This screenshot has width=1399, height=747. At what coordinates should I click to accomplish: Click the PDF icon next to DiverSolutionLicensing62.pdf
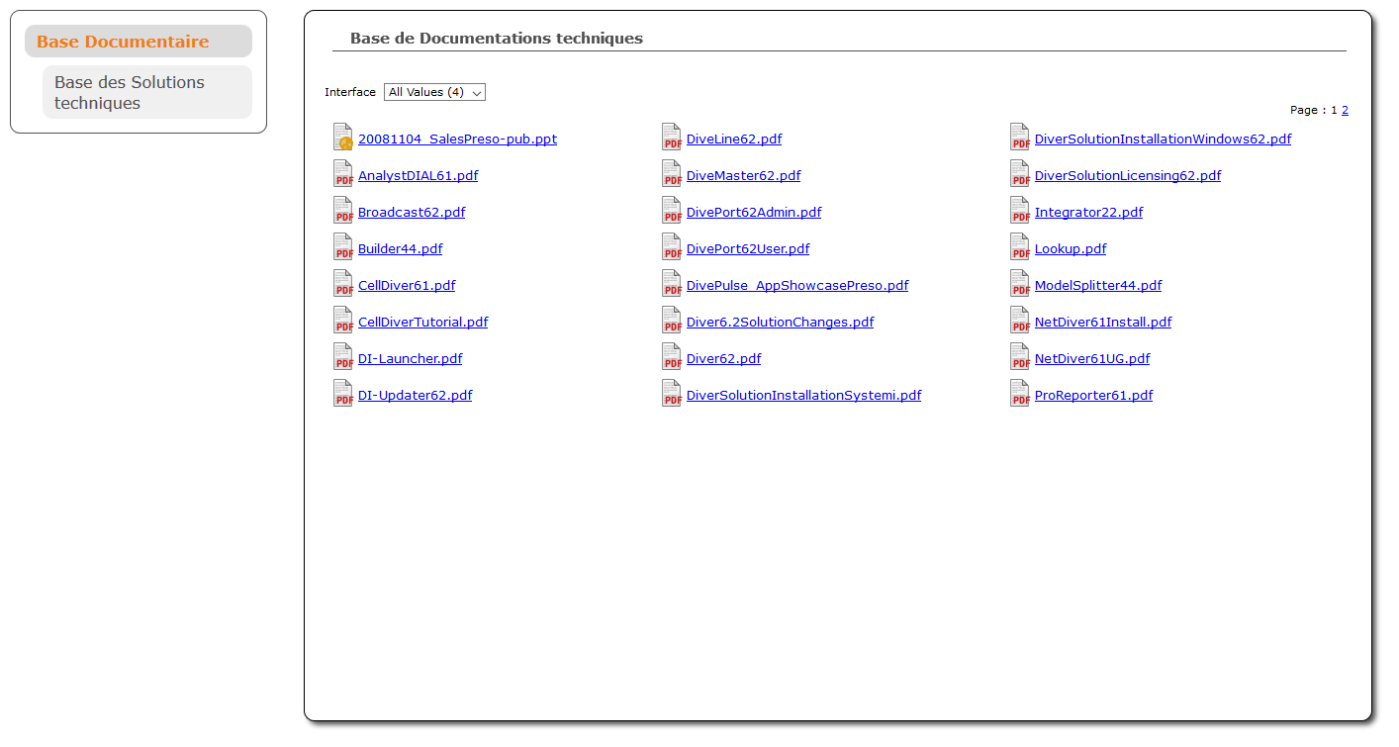(1020, 173)
